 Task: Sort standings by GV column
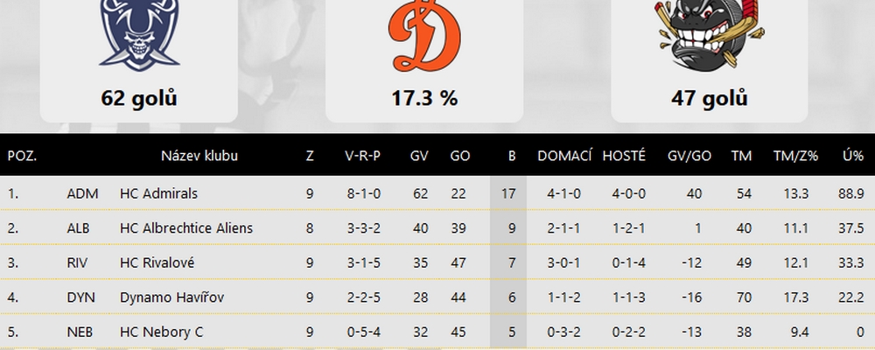tap(419, 156)
